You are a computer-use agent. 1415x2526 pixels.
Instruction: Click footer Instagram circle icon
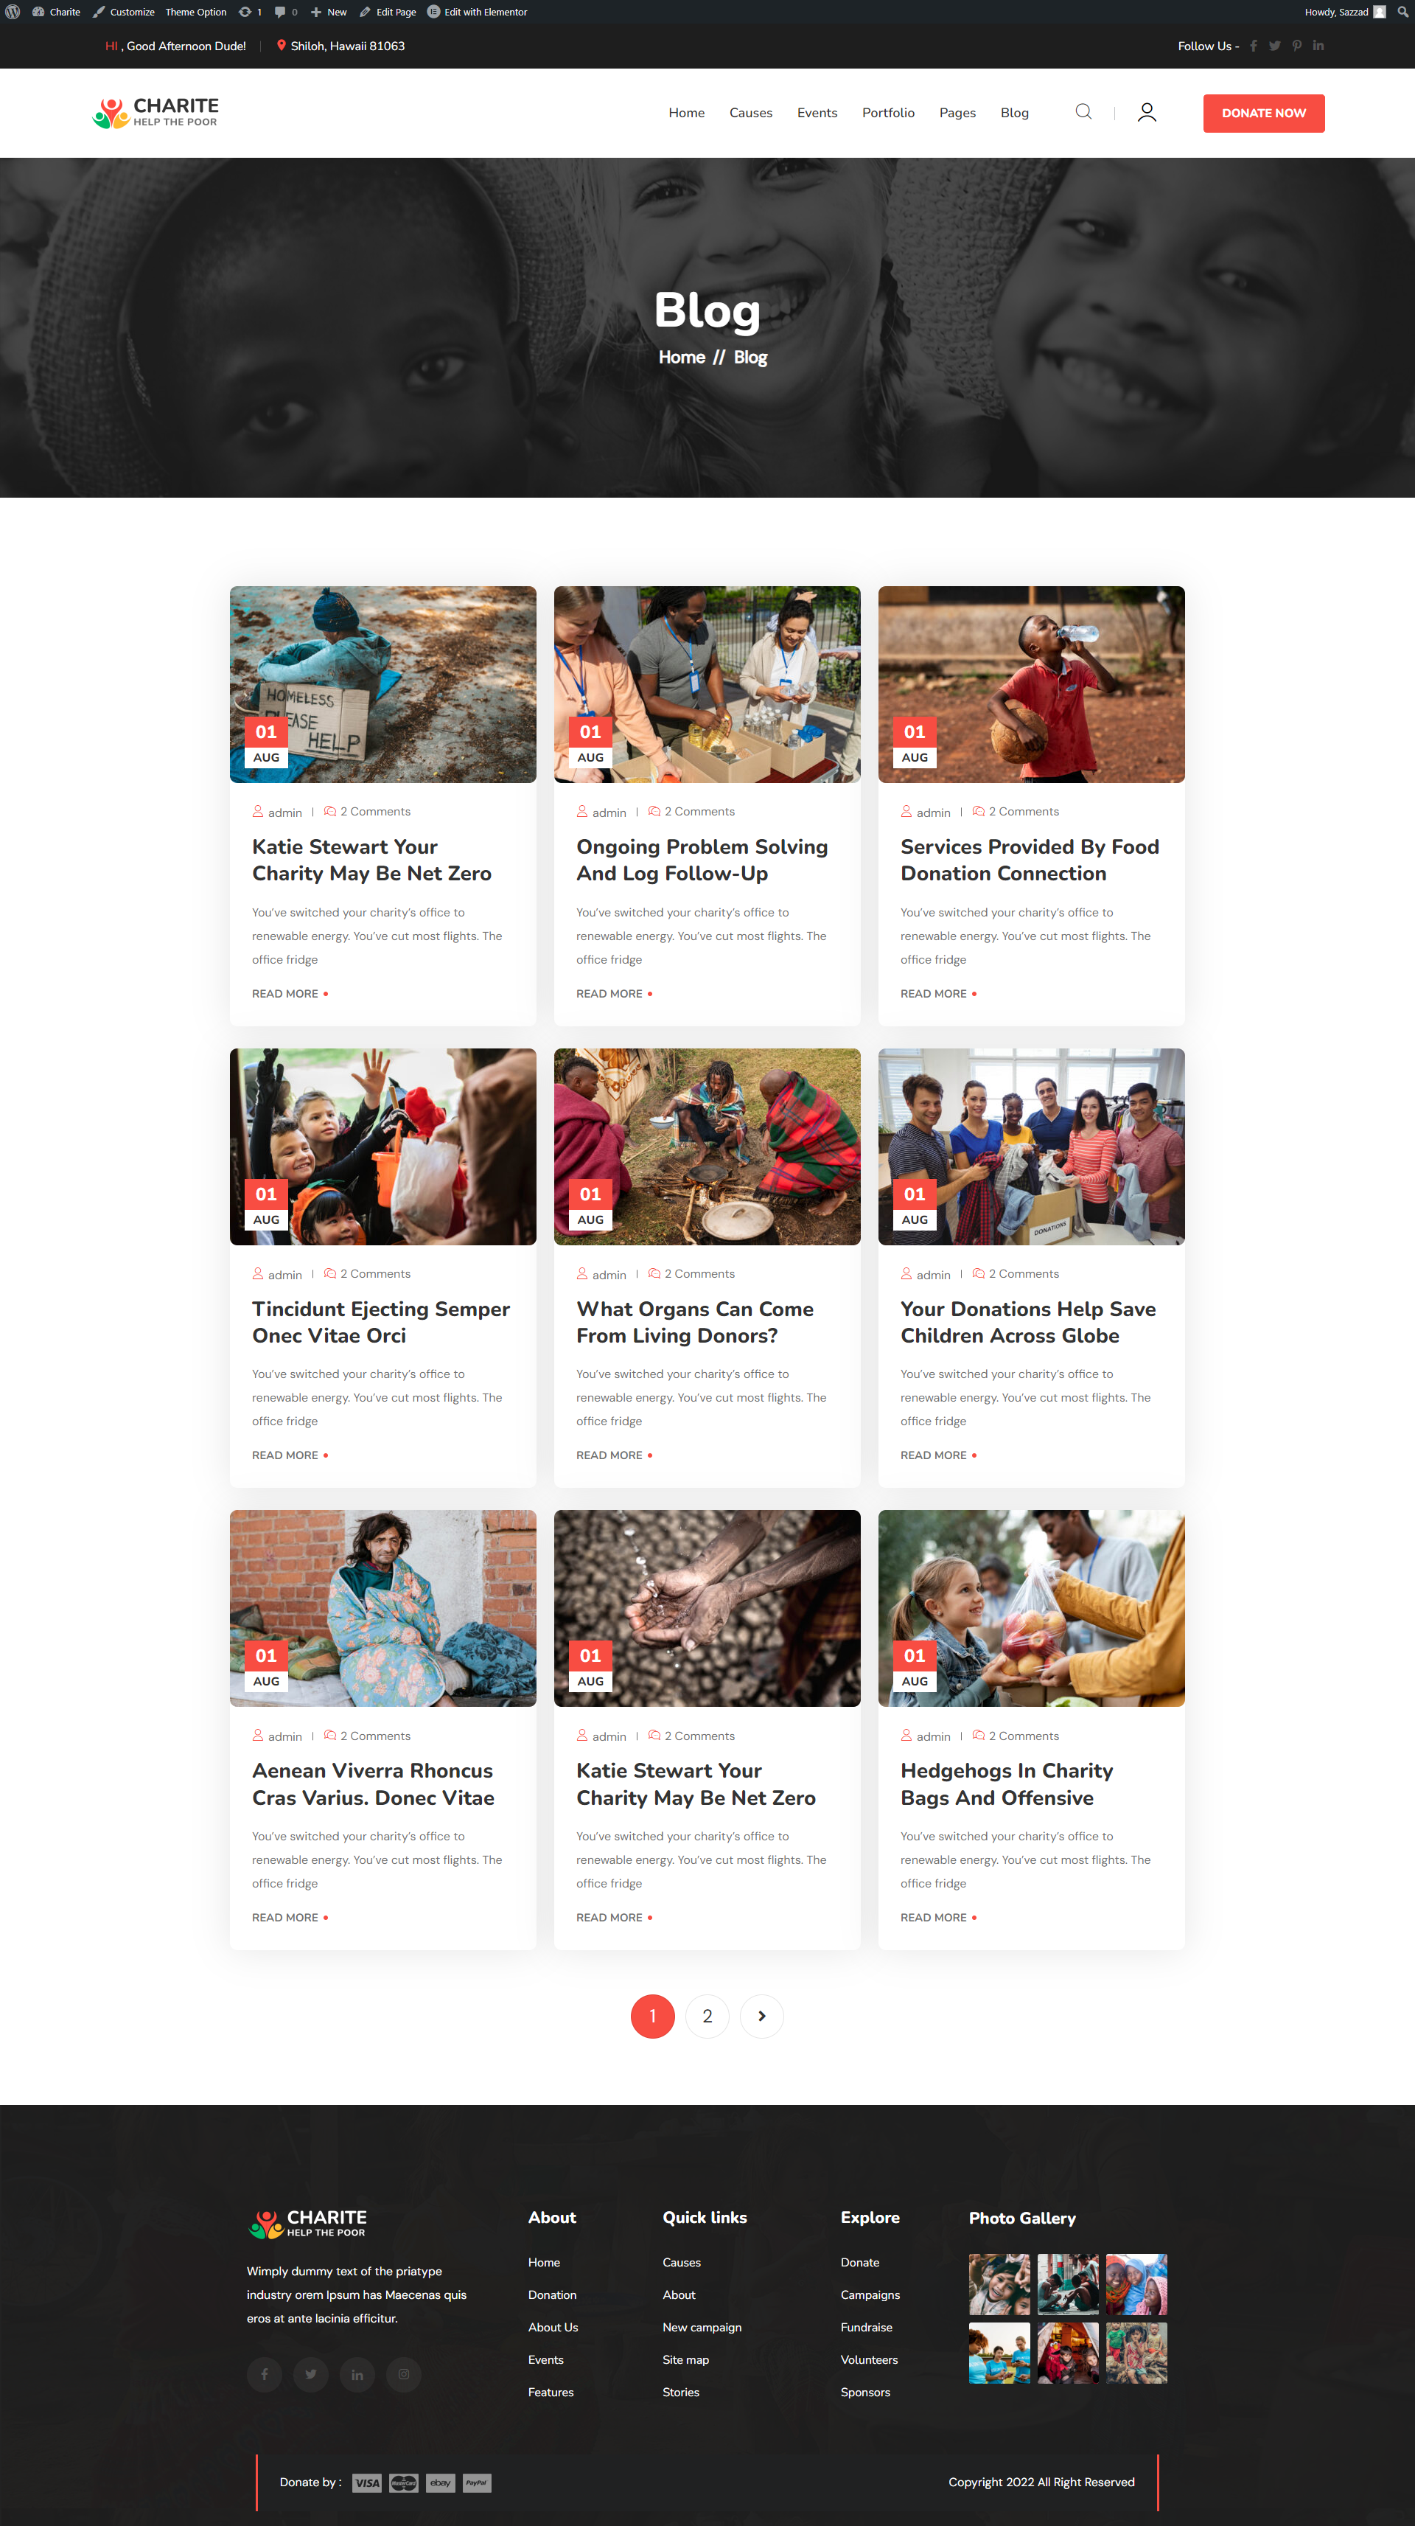click(404, 2374)
